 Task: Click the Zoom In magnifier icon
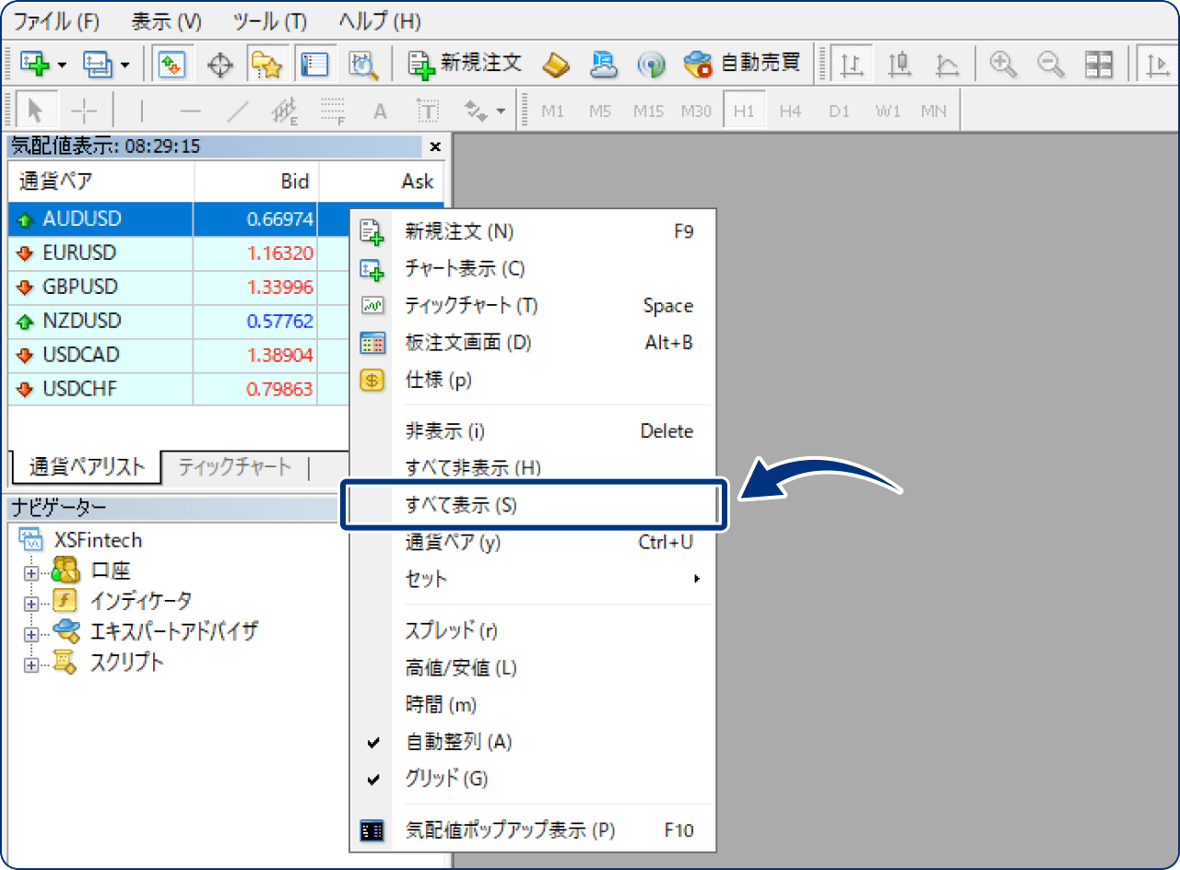1003,65
